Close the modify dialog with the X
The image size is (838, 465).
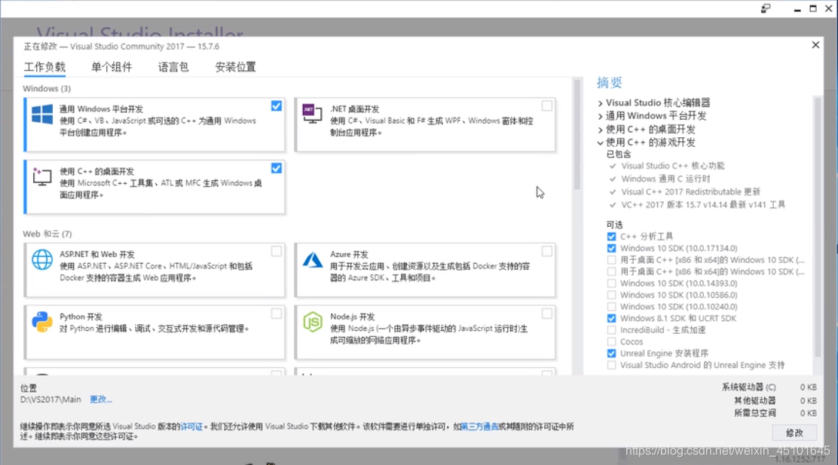click(815, 45)
